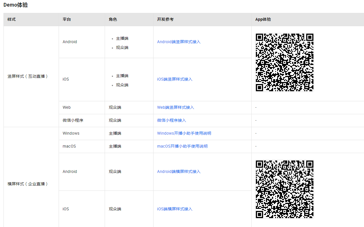
Task: Click the Windows platform cell
Action: click(x=82, y=133)
